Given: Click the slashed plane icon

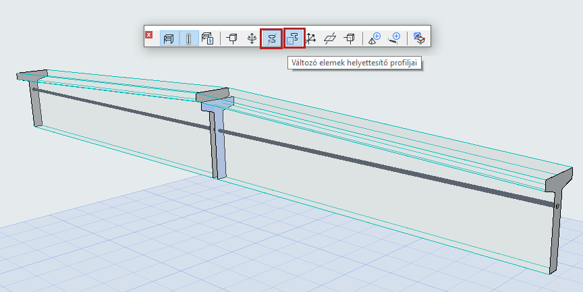Looking at the screenshot, I should tap(330, 38).
